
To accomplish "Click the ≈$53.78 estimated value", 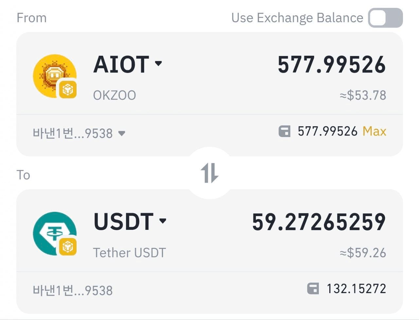I will 363,95.
